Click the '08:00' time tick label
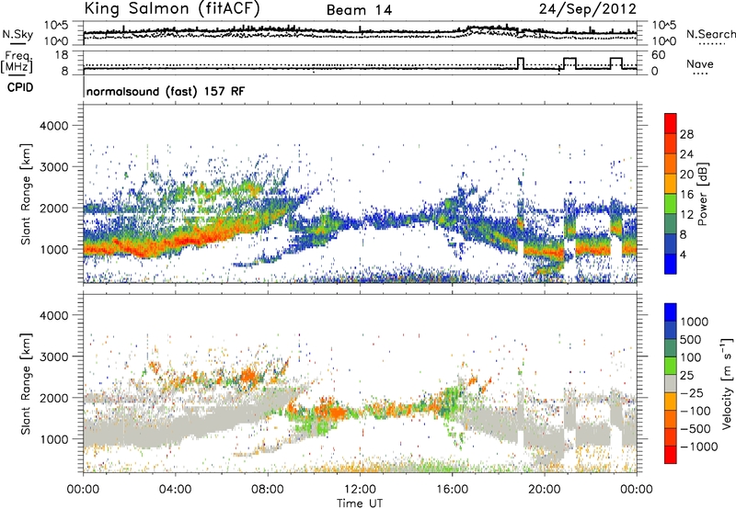736x509 pixels. 268,490
